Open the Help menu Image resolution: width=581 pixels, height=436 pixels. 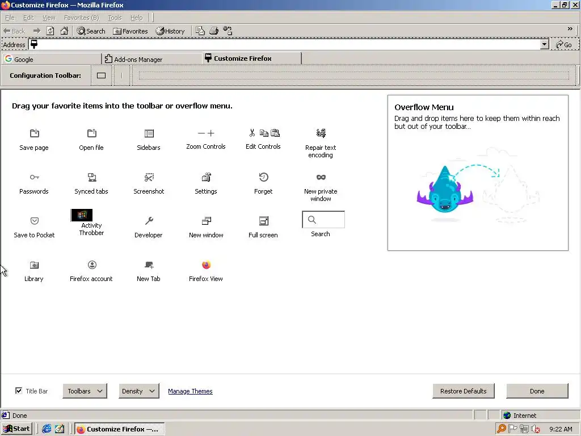pyautogui.click(x=136, y=18)
